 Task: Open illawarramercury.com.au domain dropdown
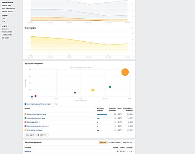pyautogui.click(x=46, y=114)
